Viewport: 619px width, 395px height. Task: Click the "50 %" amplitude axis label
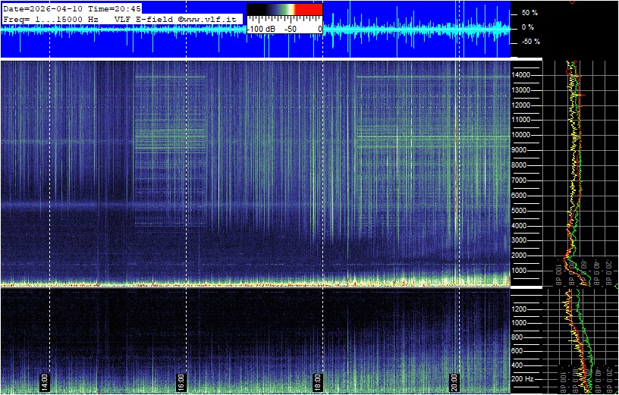point(529,13)
